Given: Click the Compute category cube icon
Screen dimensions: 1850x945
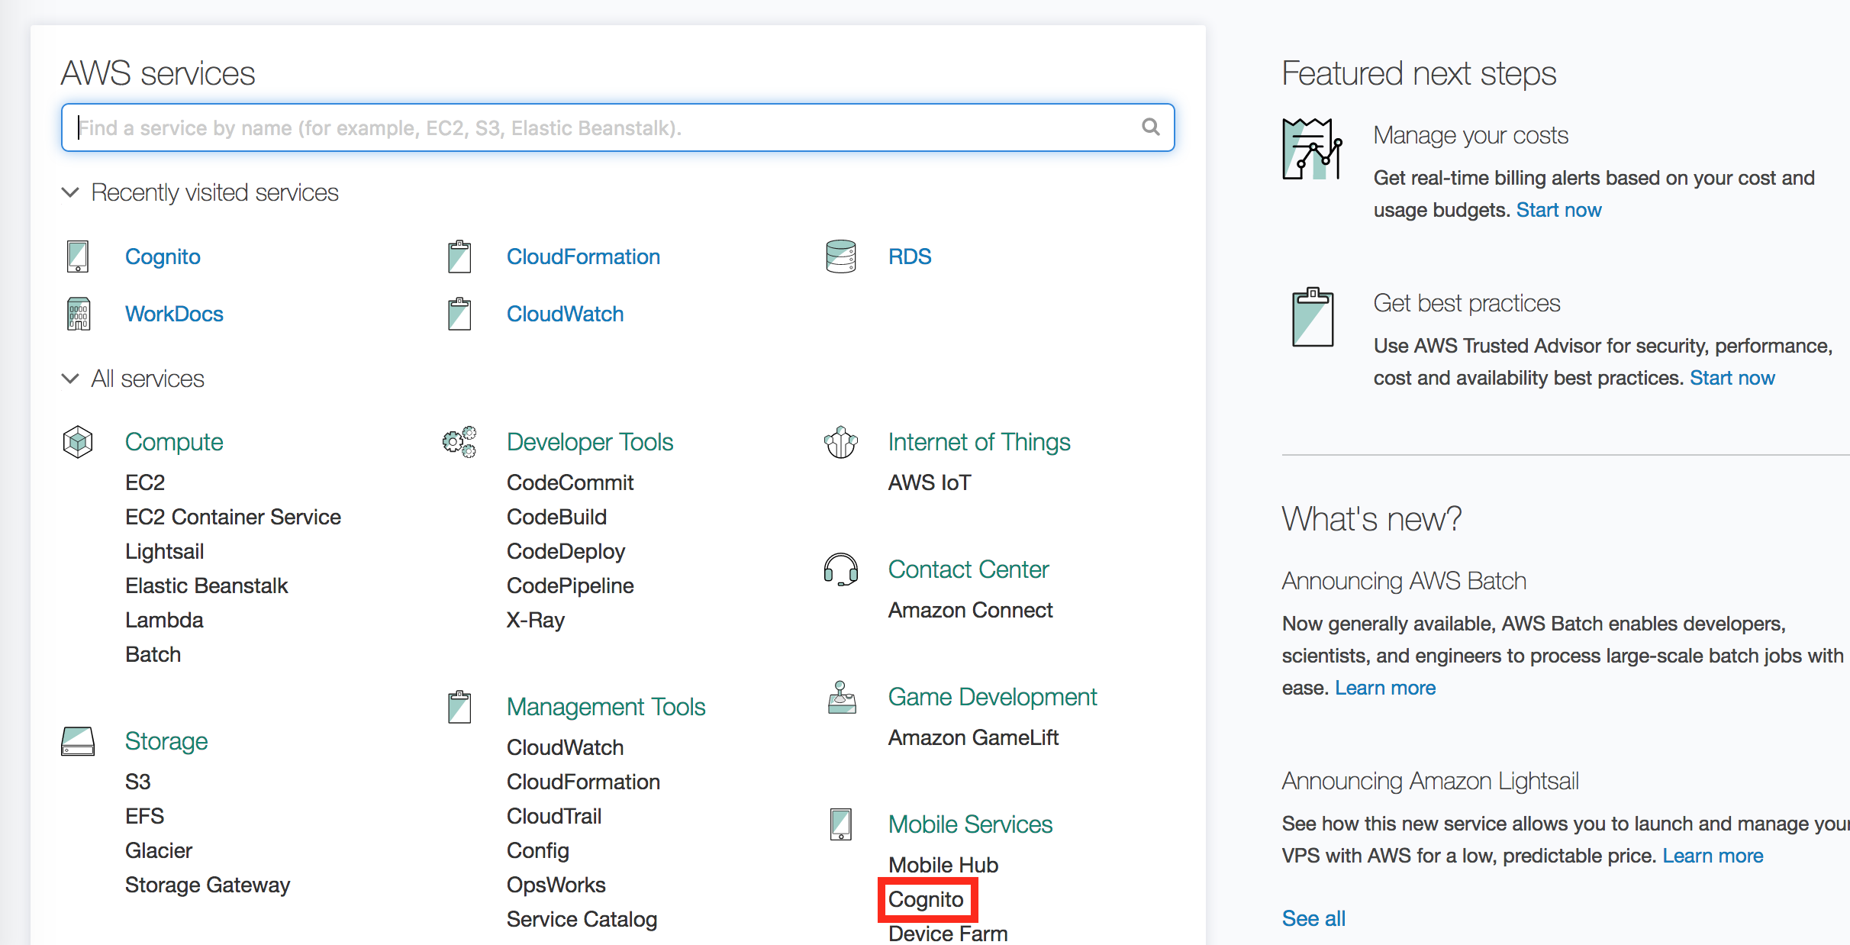Looking at the screenshot, I should coord(78,442).
